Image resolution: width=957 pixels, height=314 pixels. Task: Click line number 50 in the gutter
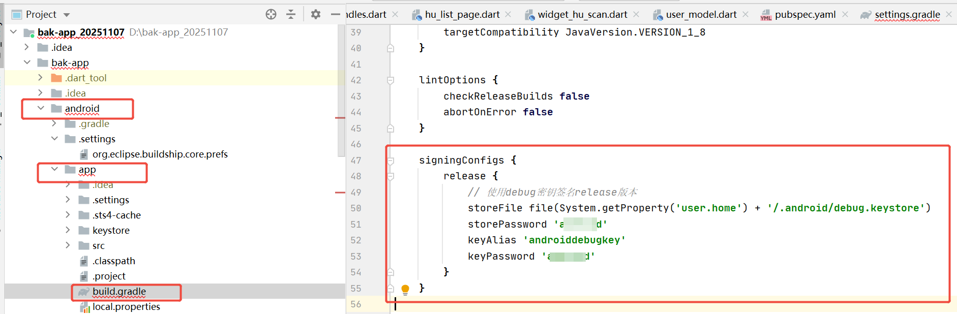tap(356, 208)
